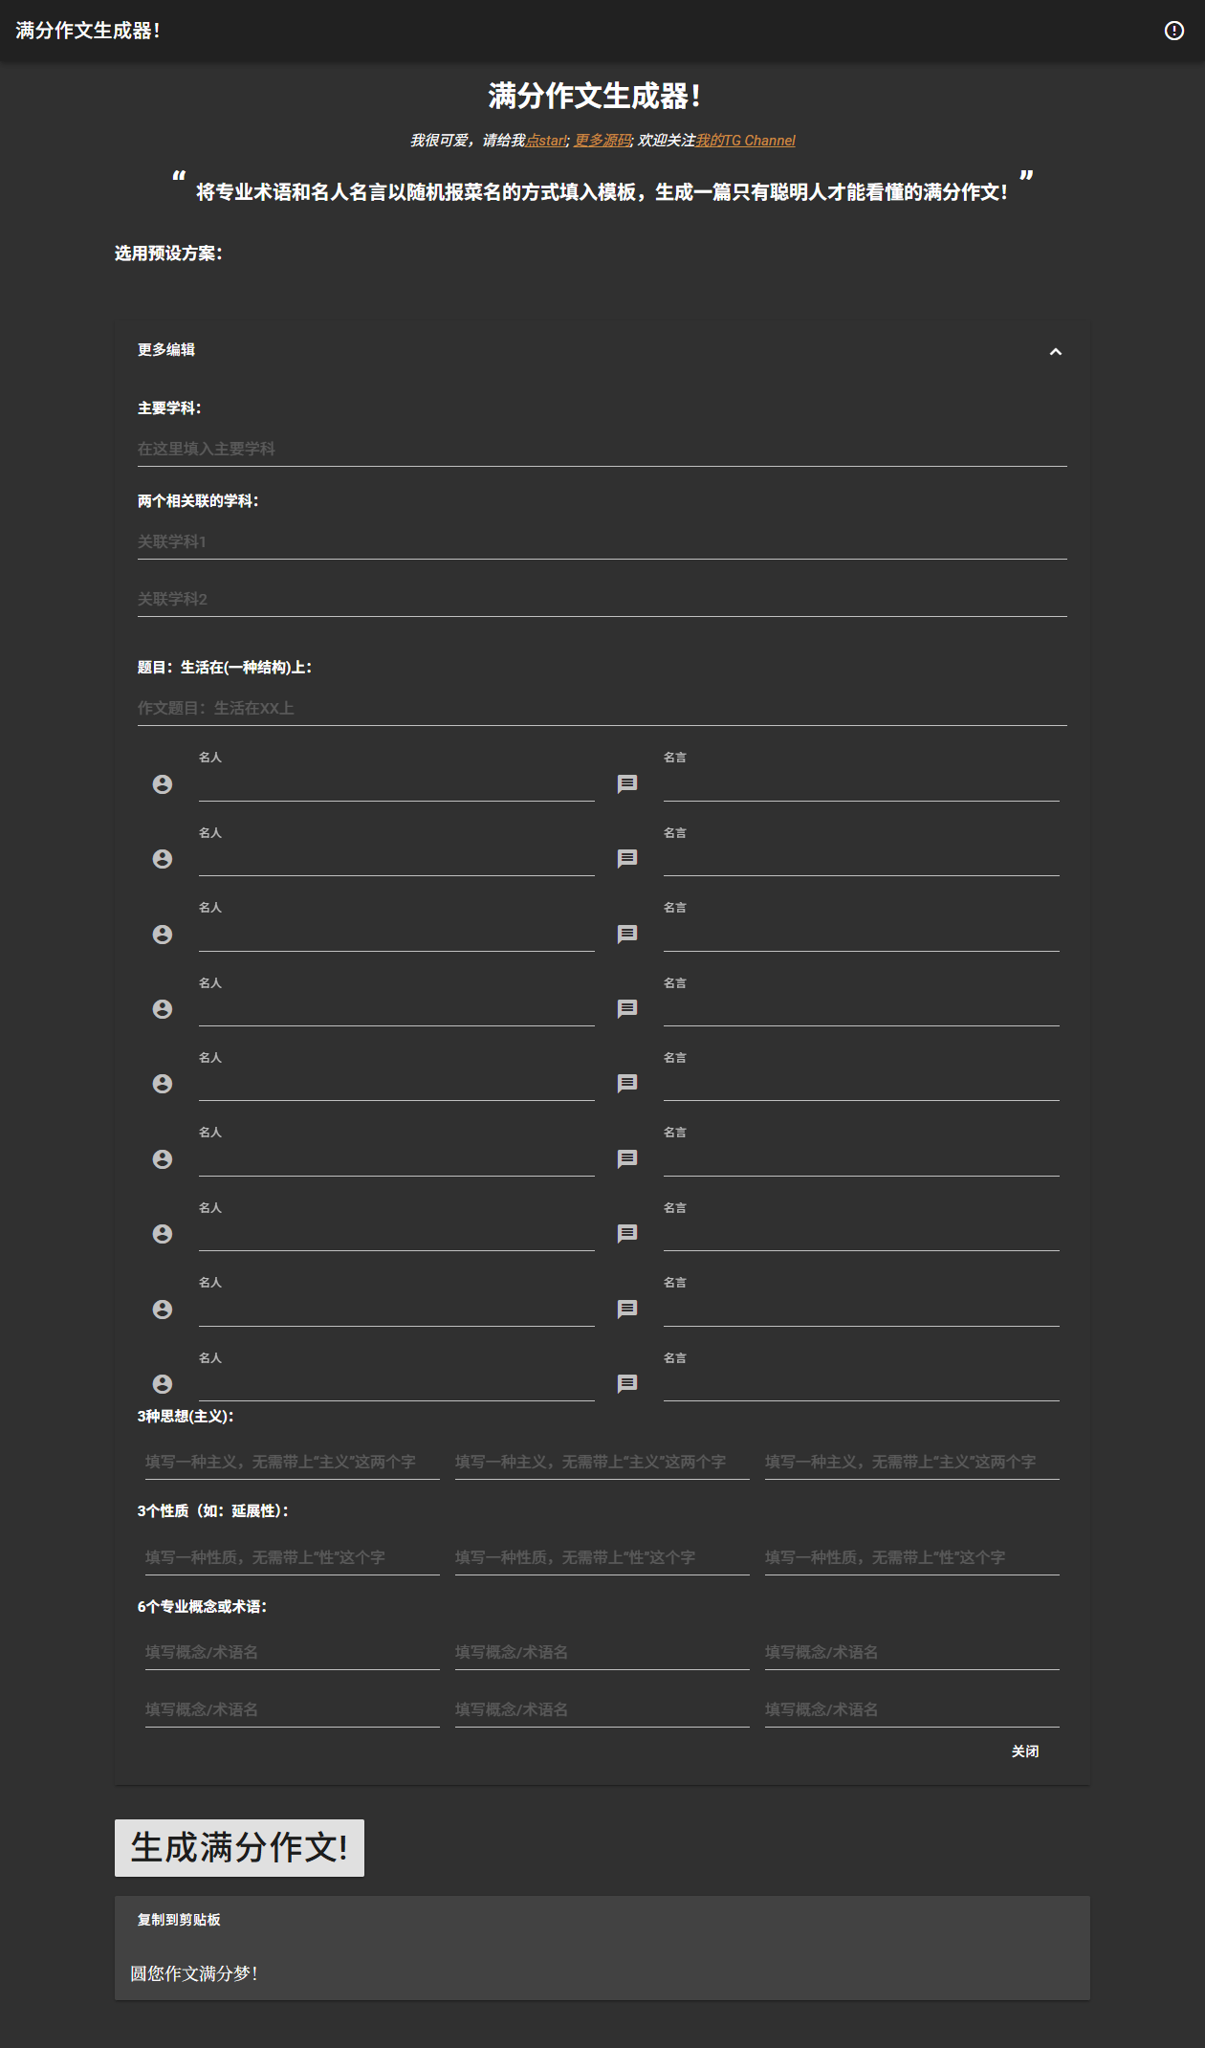
Task: Click 复制到剪贴板 button
Action: [179, 1920]
